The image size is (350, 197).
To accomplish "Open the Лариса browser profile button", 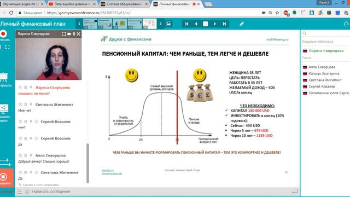I will 324,3.
